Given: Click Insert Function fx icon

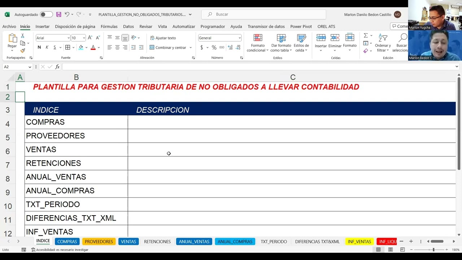Looking at the screenshot, I should point(57,67).
